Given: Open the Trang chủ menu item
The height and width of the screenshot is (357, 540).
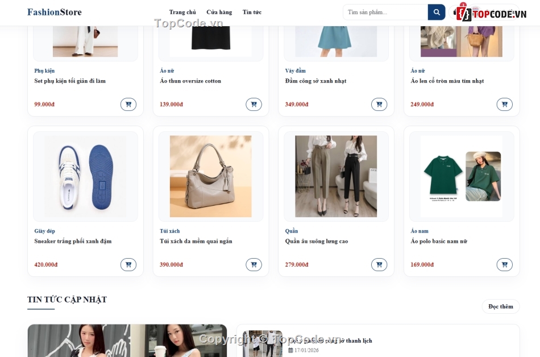Looking at the screenshot, I should tap(182, 12).
